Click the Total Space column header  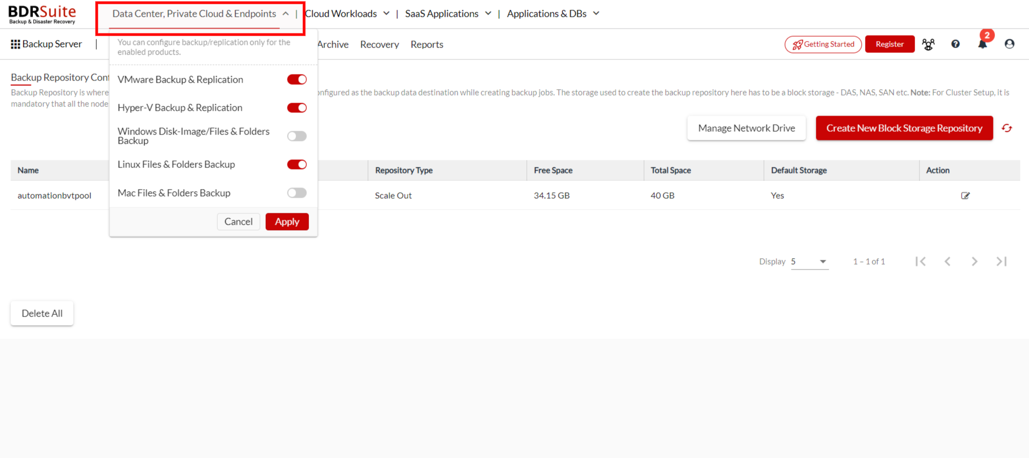tap(671, 170)
